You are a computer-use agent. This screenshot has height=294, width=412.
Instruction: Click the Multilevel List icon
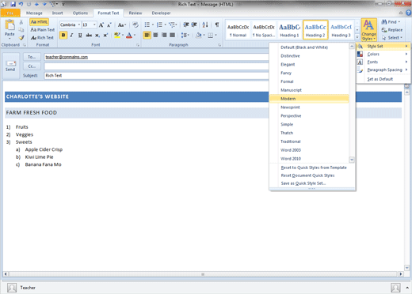[173, 25]
